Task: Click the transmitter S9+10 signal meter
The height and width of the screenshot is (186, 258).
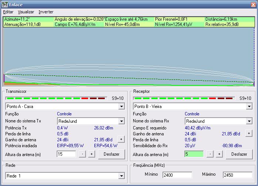Action: tap(56, 98)
